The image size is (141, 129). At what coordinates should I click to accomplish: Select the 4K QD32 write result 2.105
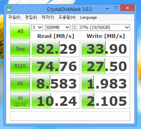pos(106,101)
